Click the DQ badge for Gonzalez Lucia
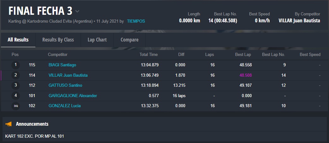This screenshot has width=329, height=143. pos(15,106)
